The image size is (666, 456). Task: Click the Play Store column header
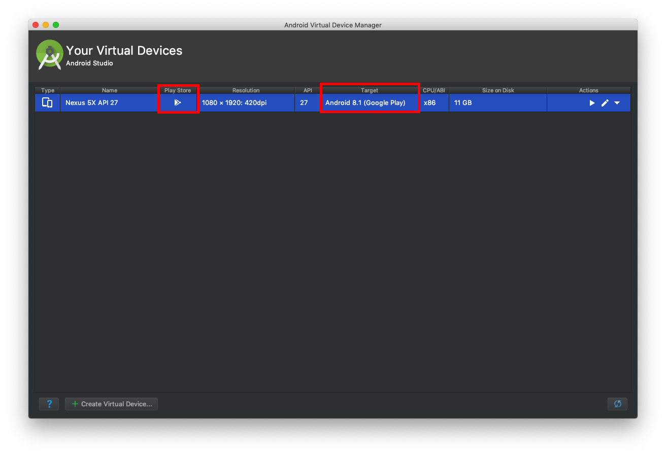(177, 90)
